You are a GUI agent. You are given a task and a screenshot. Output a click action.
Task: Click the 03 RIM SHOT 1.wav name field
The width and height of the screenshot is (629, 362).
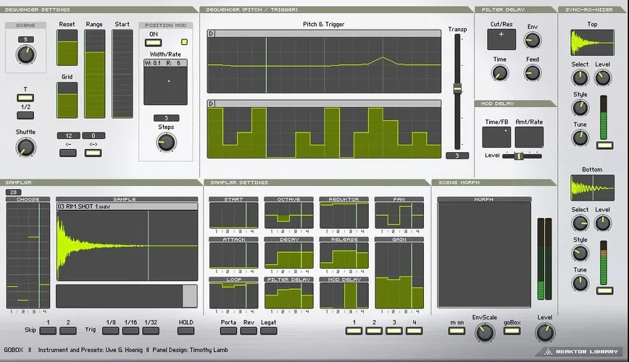pyautogui.click(x=127, y=206)
